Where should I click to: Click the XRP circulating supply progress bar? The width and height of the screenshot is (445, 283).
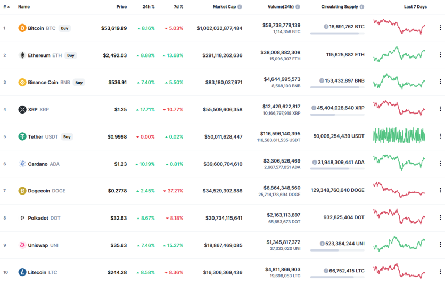[x=337, y=115]
